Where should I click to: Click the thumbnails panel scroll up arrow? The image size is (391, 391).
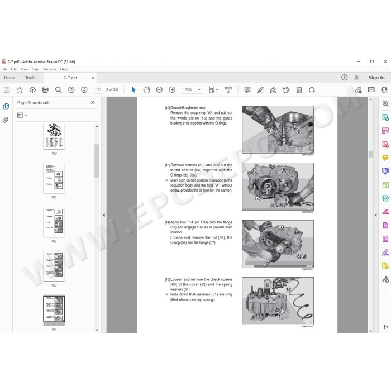97,126
